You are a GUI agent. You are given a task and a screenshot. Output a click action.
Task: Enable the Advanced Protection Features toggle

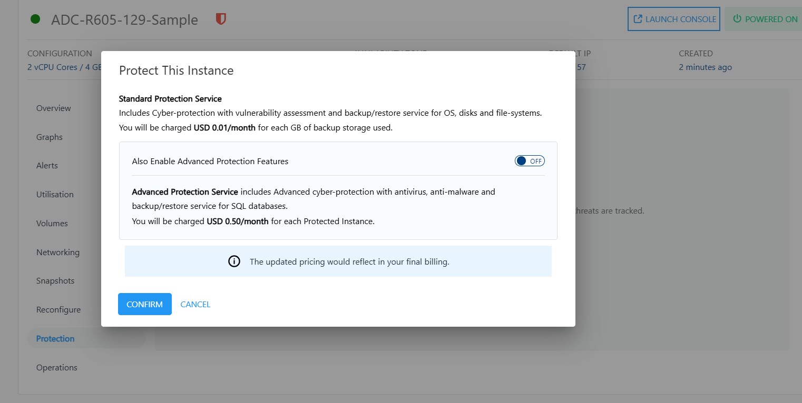pos(529,161)
